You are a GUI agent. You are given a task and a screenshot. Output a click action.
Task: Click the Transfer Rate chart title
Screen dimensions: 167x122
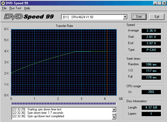(x=64, y=26)
